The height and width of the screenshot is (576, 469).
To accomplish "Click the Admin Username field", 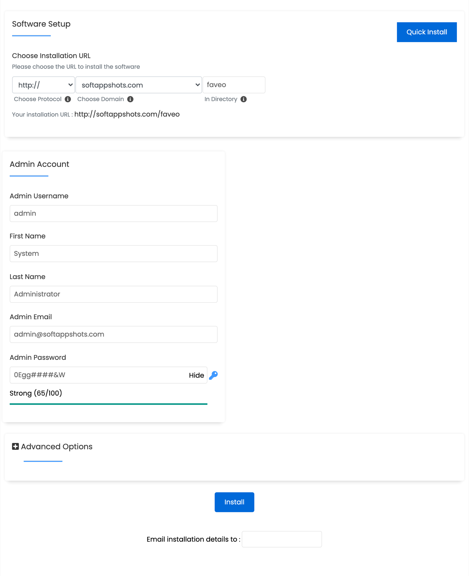I will point(113,213).
